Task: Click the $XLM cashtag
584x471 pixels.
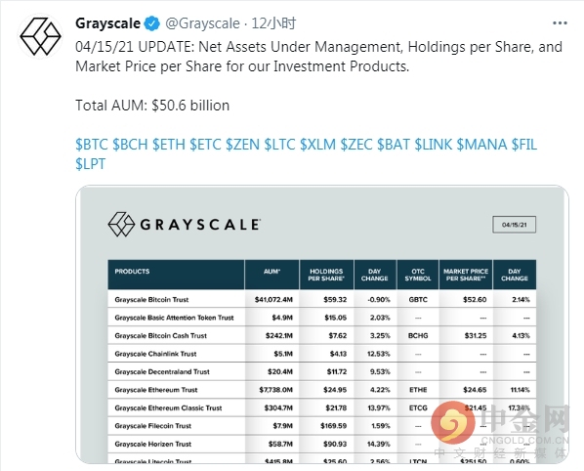Action: 317,145
